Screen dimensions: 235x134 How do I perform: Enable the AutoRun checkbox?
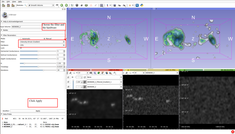2,111
